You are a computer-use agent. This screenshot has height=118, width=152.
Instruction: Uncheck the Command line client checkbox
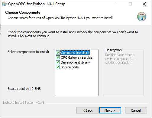58,53
